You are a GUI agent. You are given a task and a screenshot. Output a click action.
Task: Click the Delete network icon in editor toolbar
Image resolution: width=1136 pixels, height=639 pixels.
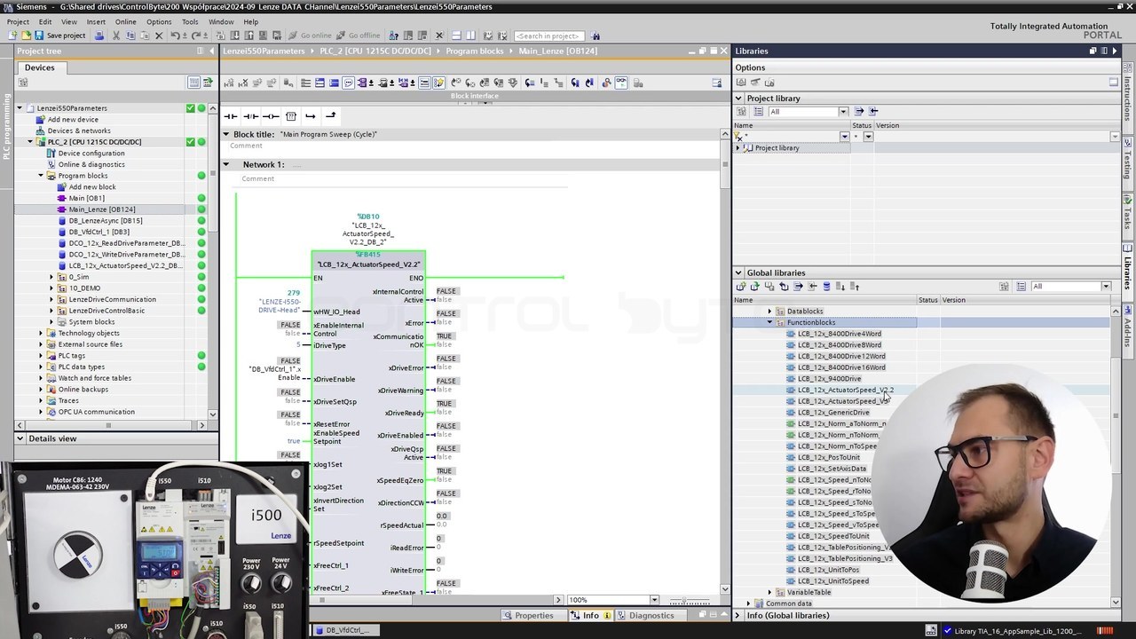[x=243, y=83]
